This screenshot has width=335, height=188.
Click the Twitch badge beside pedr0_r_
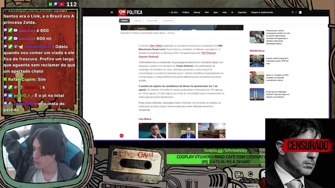5,96
